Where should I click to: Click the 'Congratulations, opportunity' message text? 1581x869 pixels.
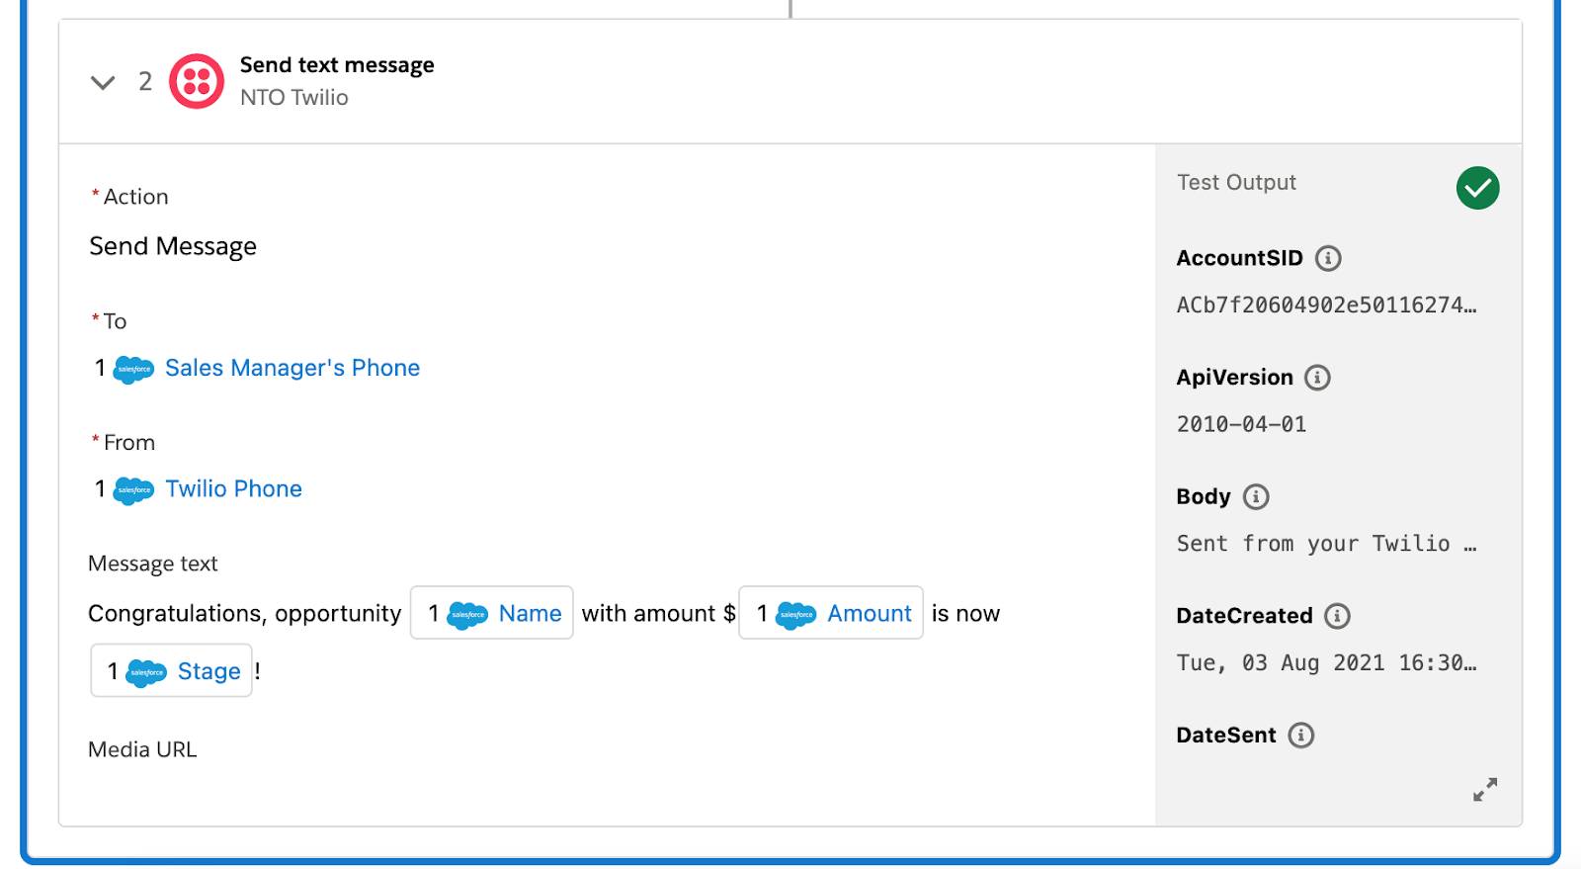(244, 613)
